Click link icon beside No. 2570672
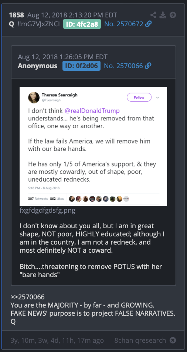 [149, 24]
